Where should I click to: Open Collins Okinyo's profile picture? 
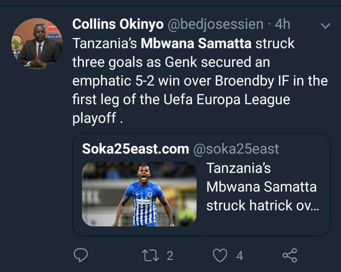pos(37,43)
